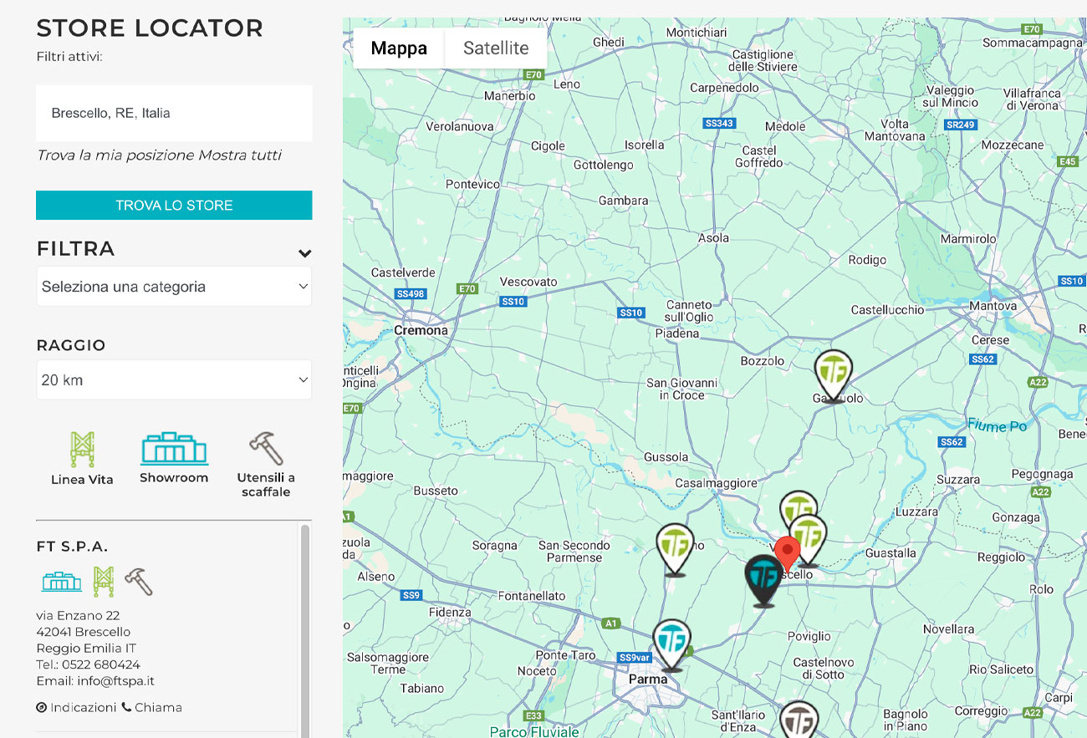The height and width of the screenshot is (738, 1087).
Task: Open Indicazioni for FT S.P.A.
Action: [x=77, y=707]
